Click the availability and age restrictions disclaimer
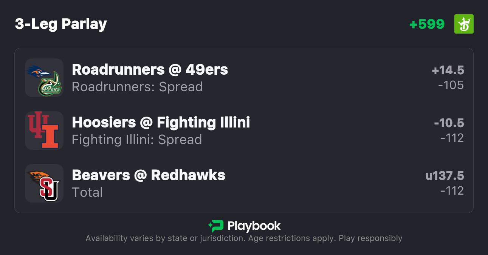Viewport: 488px width, 255px height. click(244, 238)
